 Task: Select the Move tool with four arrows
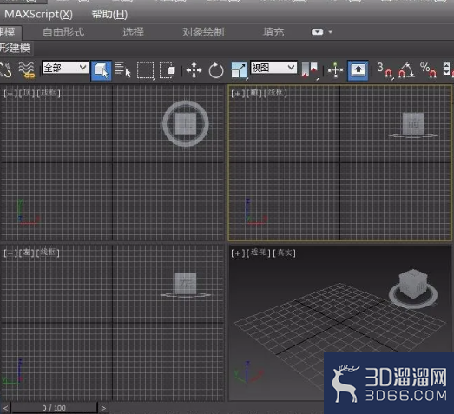[x=194, y=70]
